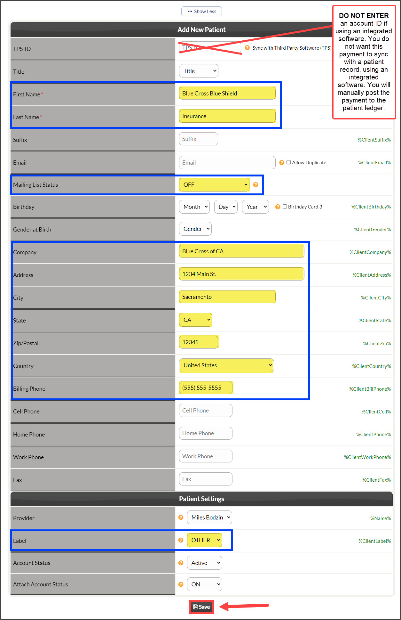Click the %ClientSuffix% merge tag

tap(374, 140)
